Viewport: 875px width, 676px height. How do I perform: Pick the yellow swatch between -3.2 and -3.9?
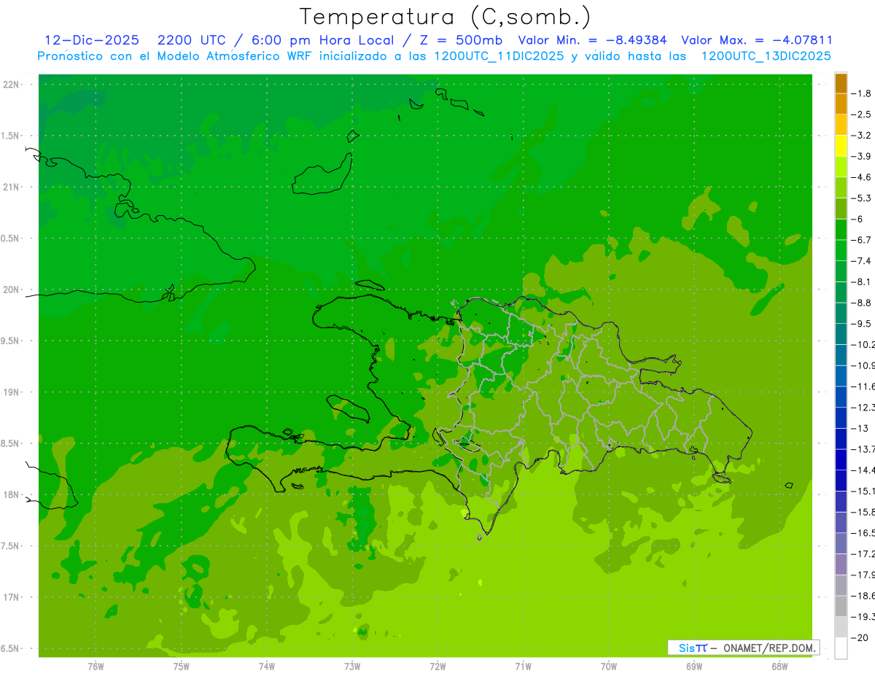tap(841, 146)
